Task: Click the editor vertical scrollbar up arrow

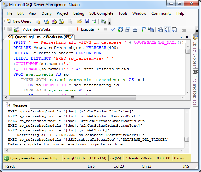Action: 188,46
